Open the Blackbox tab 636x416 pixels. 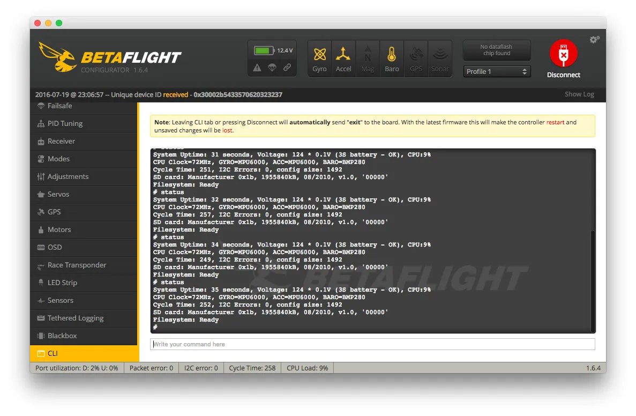coord(62,336)
